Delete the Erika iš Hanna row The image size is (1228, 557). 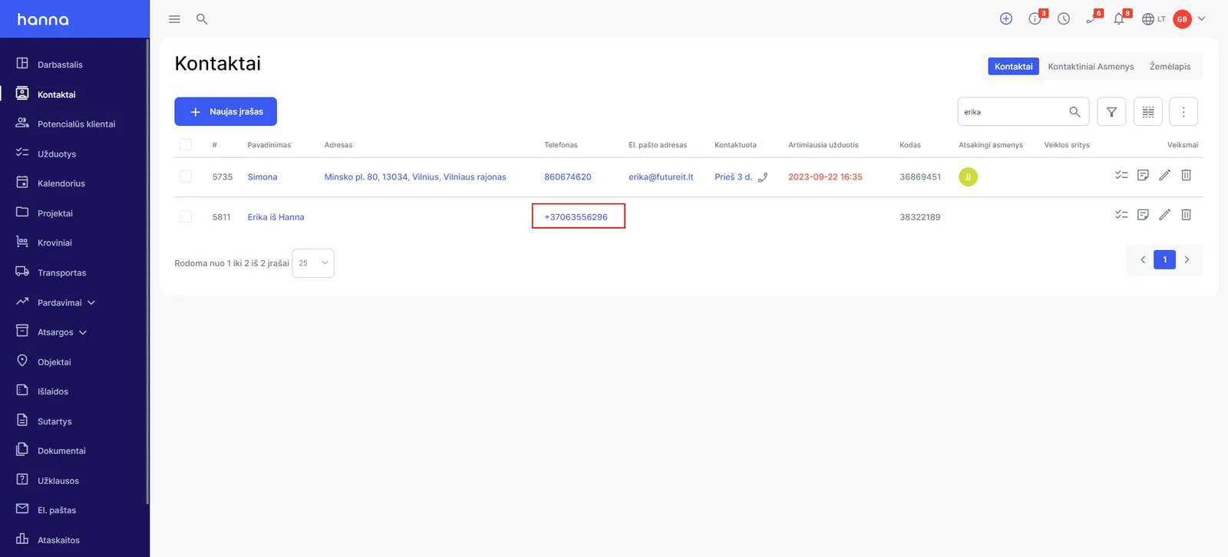(1186, 216)
